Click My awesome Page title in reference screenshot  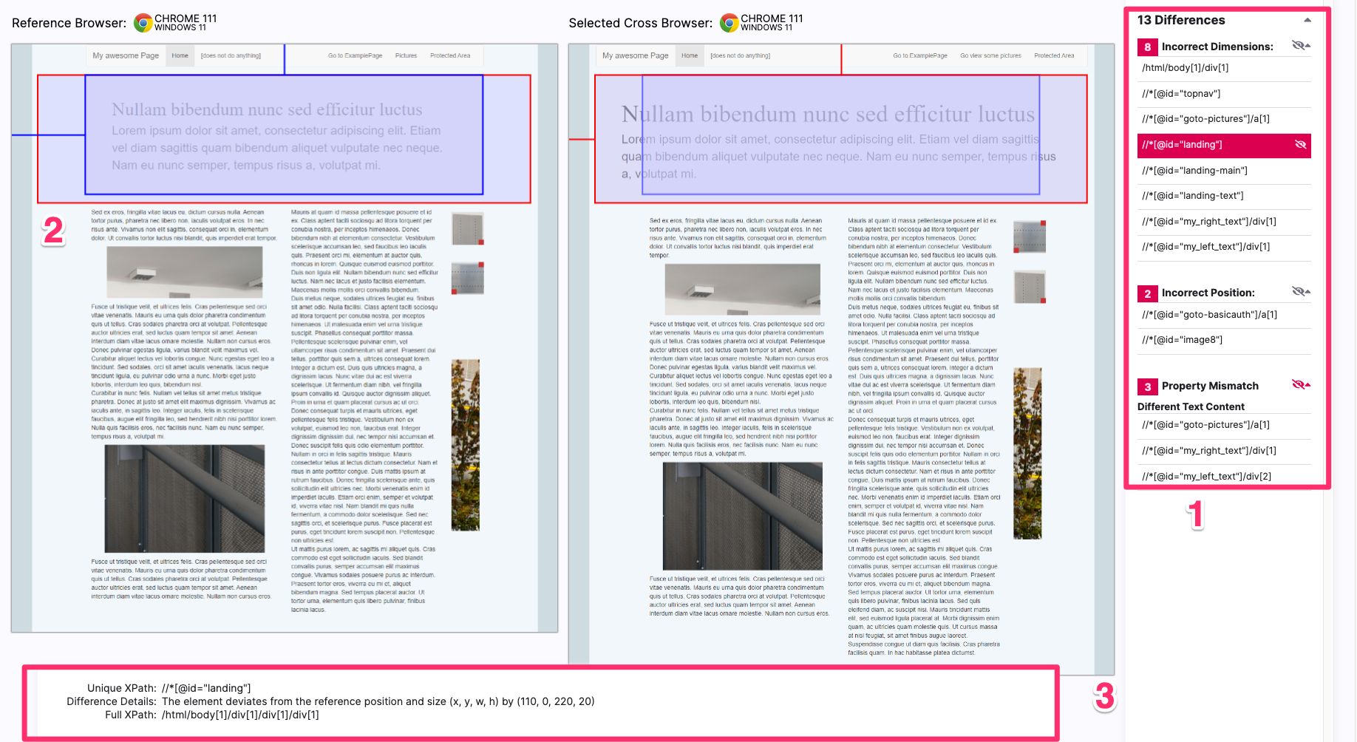pyautogui.click(x=126, y=55)
